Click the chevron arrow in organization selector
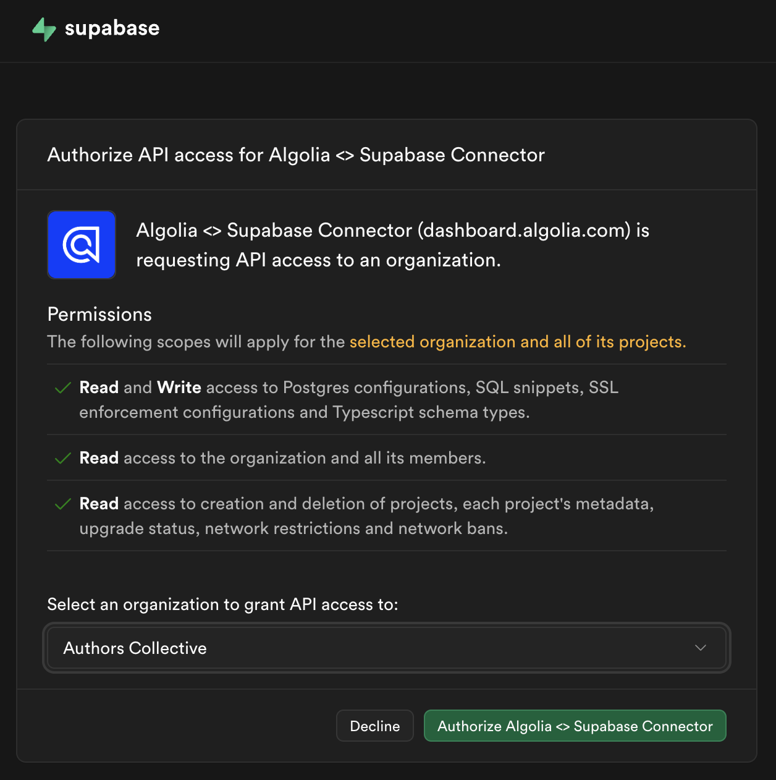 click(x=700, y=648)
